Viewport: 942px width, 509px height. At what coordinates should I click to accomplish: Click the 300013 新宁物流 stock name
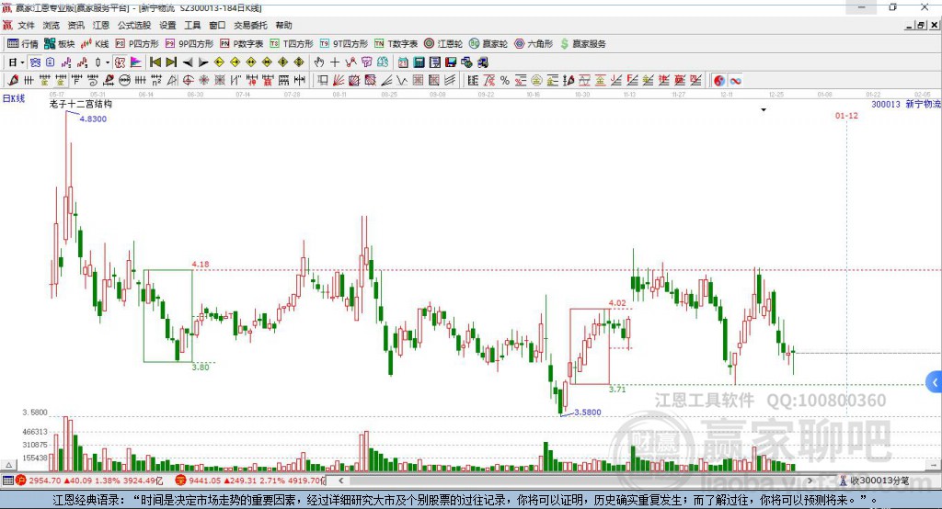906,104
